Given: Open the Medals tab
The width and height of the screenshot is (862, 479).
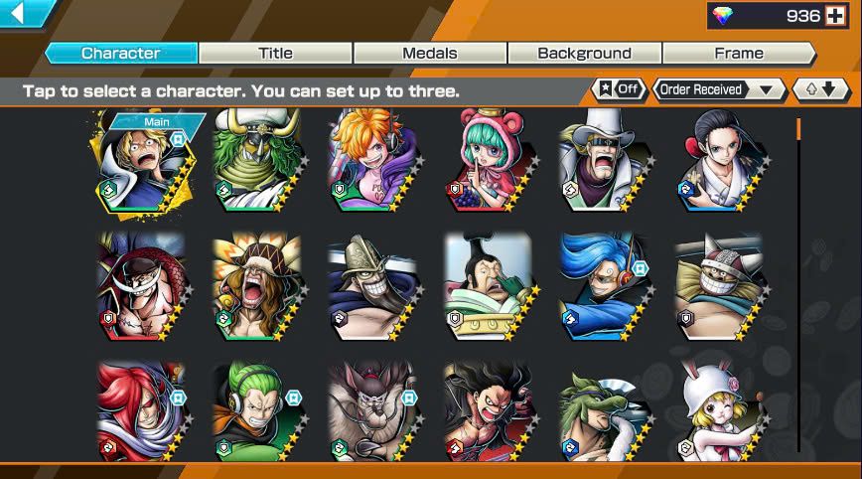Looking at the screenshot, I should coord(430,54).
